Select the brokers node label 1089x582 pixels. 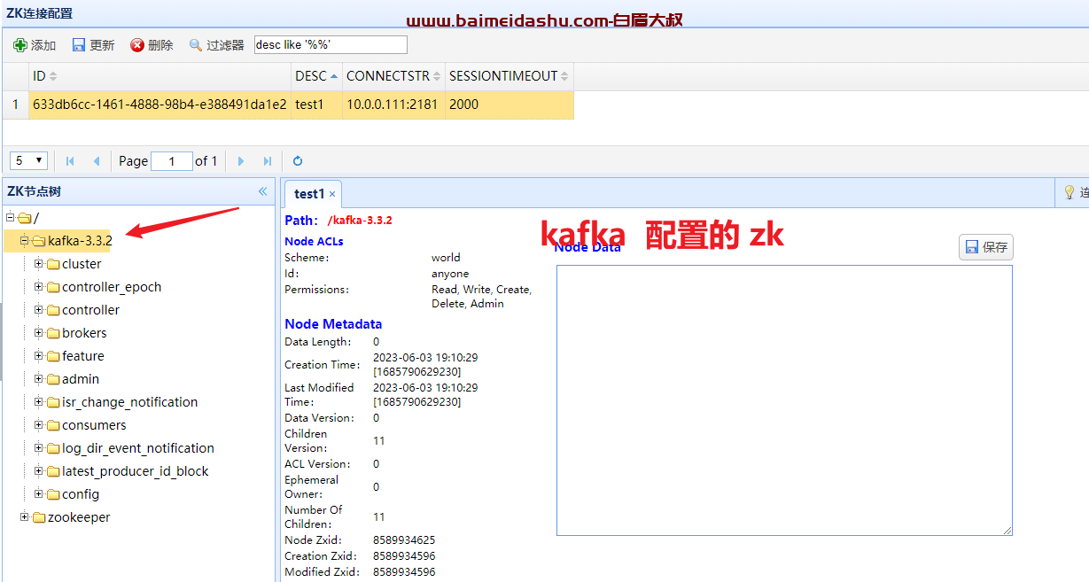pos(84,333)
